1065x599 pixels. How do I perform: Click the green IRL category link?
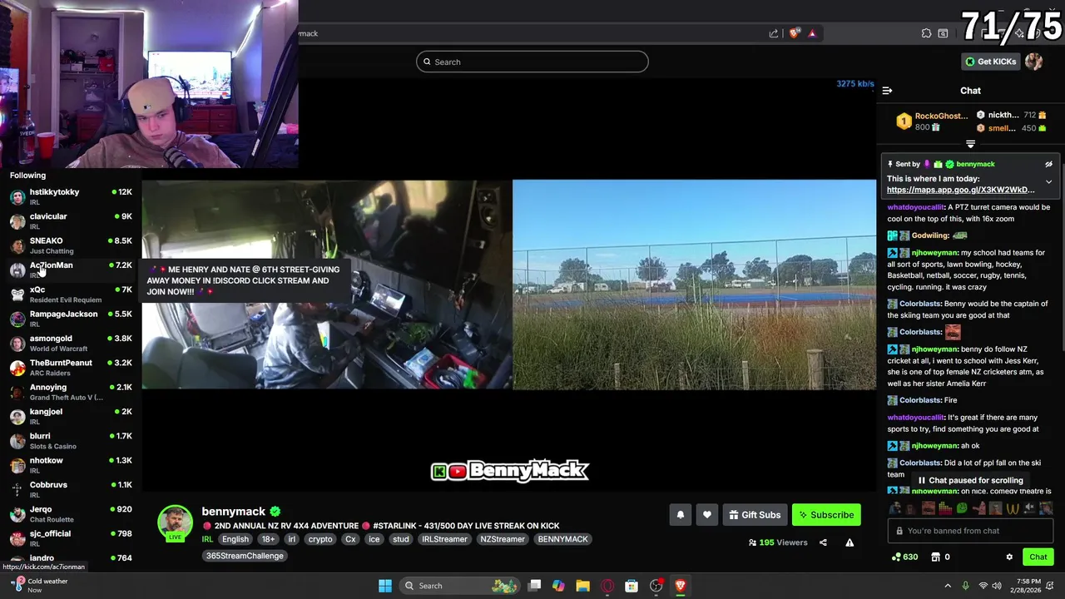coord(207,539)
